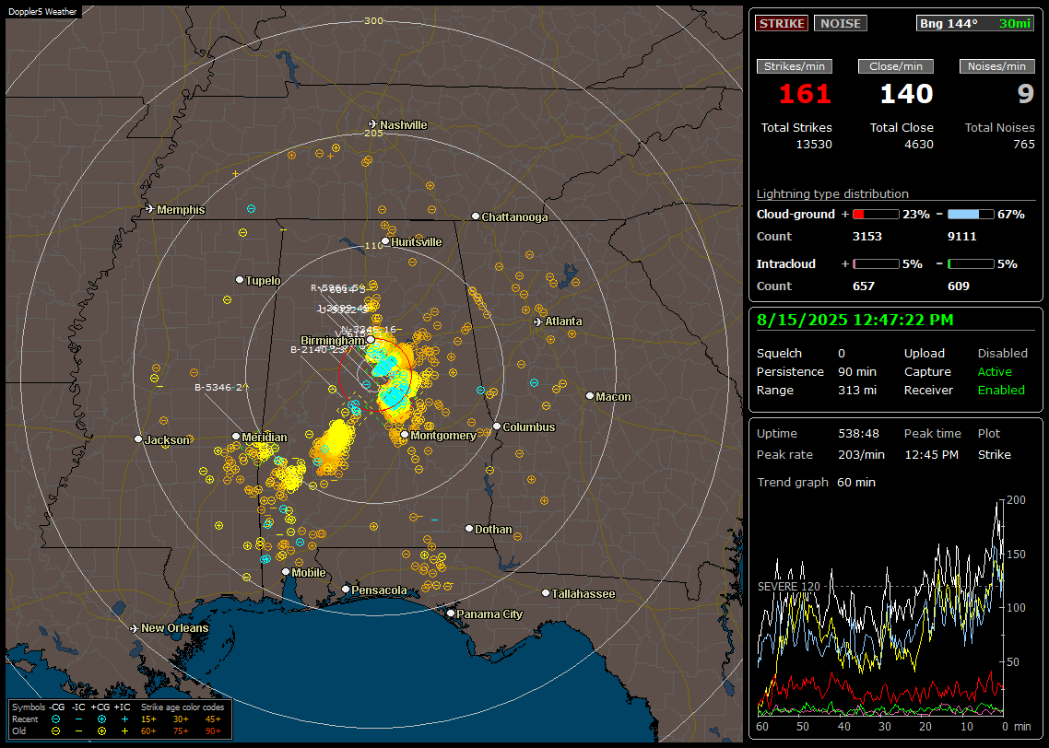The width and height of the screenshot is (1049, 748).
Task: Click the Total Strikes 13530 value
Action: (x=814, y=145)
